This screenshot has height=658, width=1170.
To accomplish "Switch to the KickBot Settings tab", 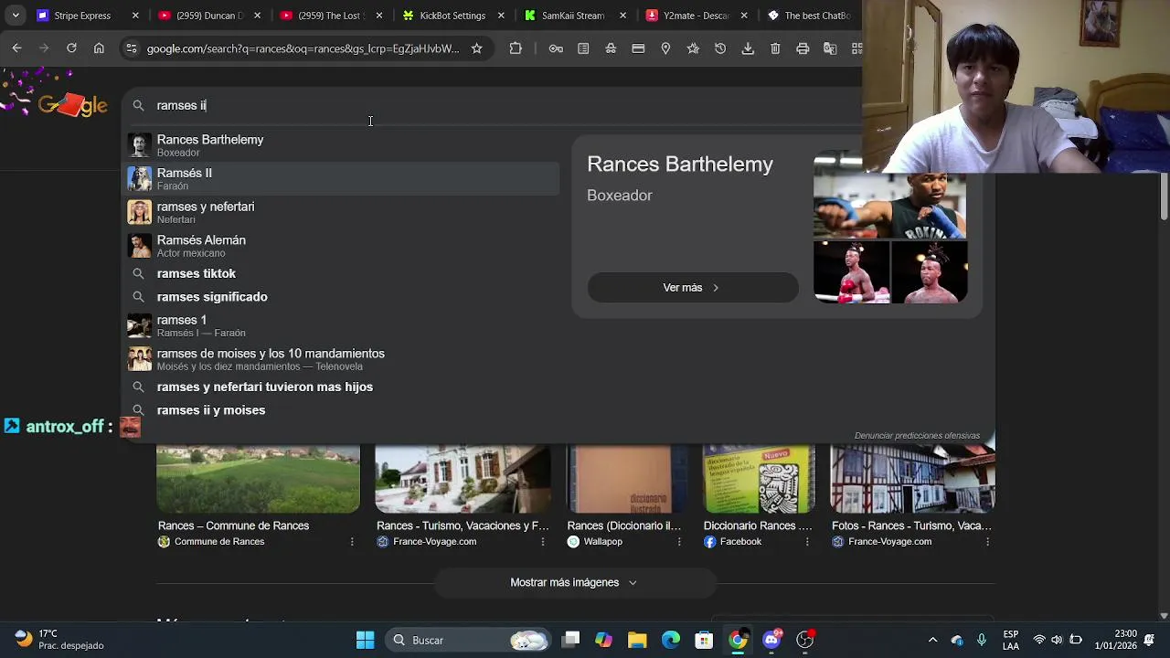I will click(454, 16).
